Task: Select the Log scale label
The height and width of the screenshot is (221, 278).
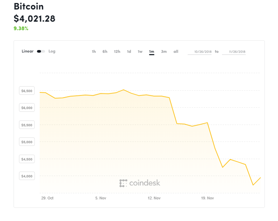Action: (52, 51)
